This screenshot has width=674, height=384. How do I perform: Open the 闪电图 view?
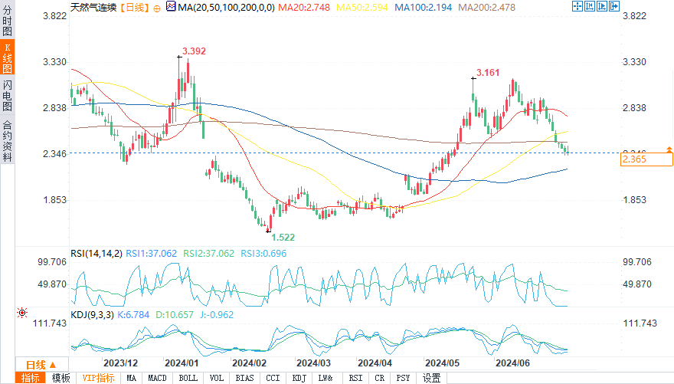click(7, 96)
